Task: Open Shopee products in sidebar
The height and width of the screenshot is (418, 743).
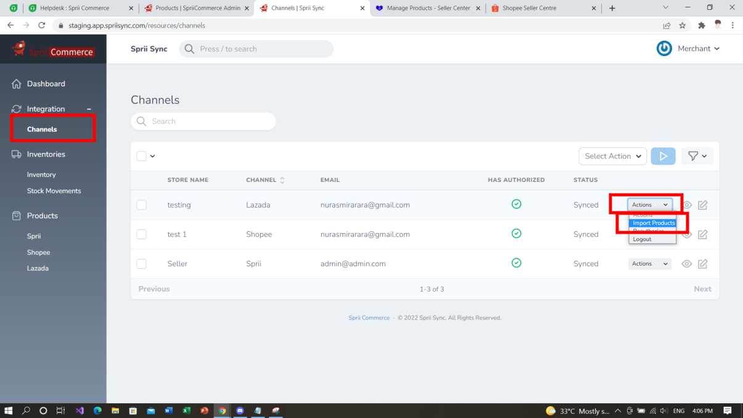Action: point(38,253)
